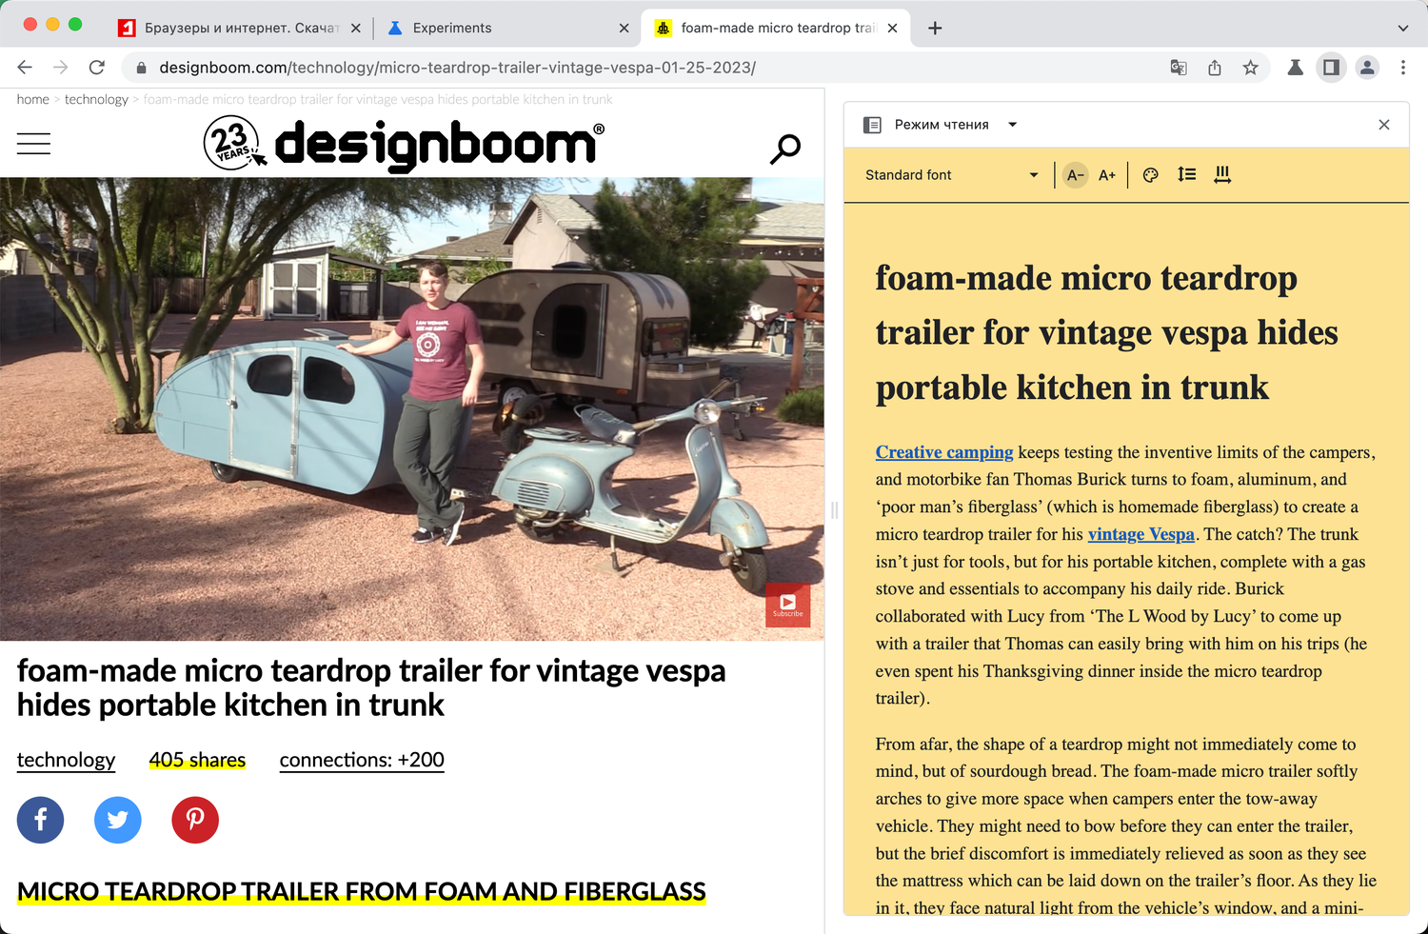The height and width of the screenshot is (934, 1428).
Task: Click the address bar URL
Action: [458, 68]
